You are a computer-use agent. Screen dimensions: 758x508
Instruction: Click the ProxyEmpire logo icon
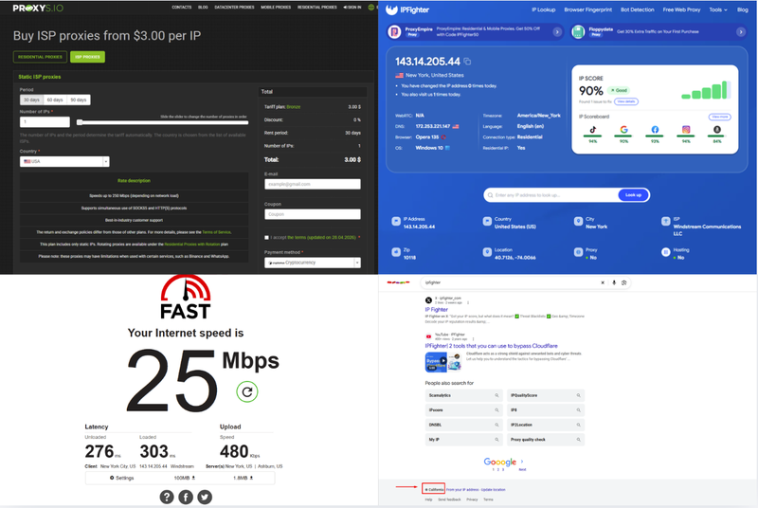(x=394, y=32)
